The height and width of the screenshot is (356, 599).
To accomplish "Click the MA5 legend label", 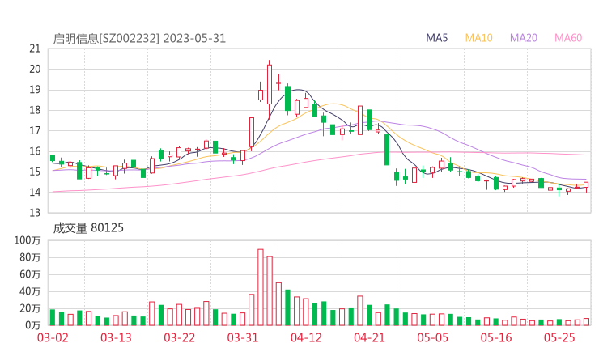I will click(436, 38).
